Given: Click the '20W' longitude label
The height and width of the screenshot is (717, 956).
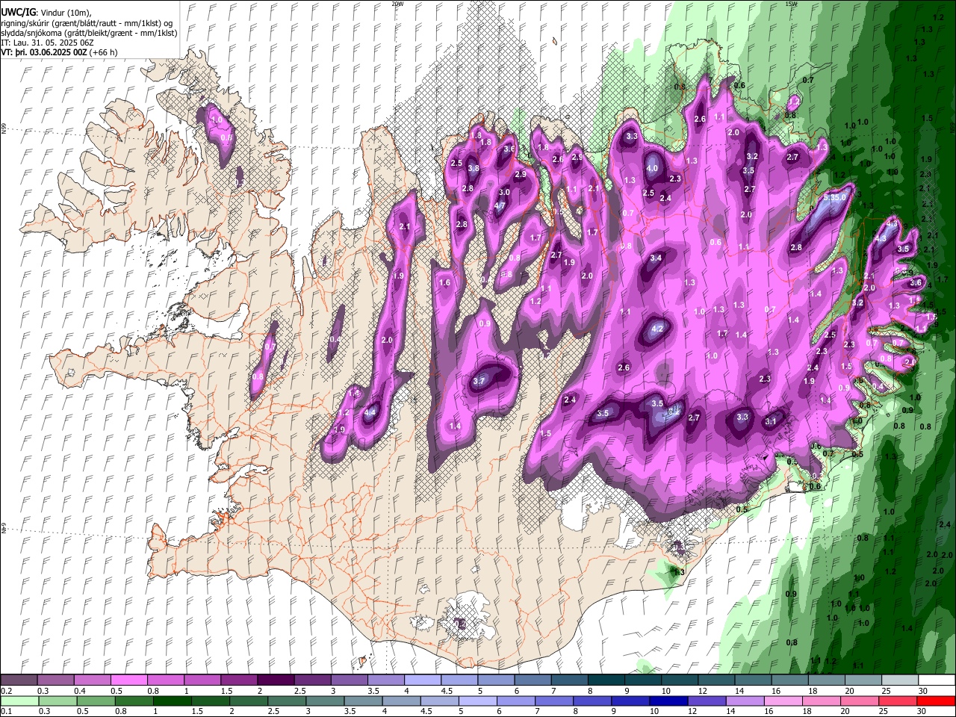Looking at the screenshot, I should tap(397, 4).
